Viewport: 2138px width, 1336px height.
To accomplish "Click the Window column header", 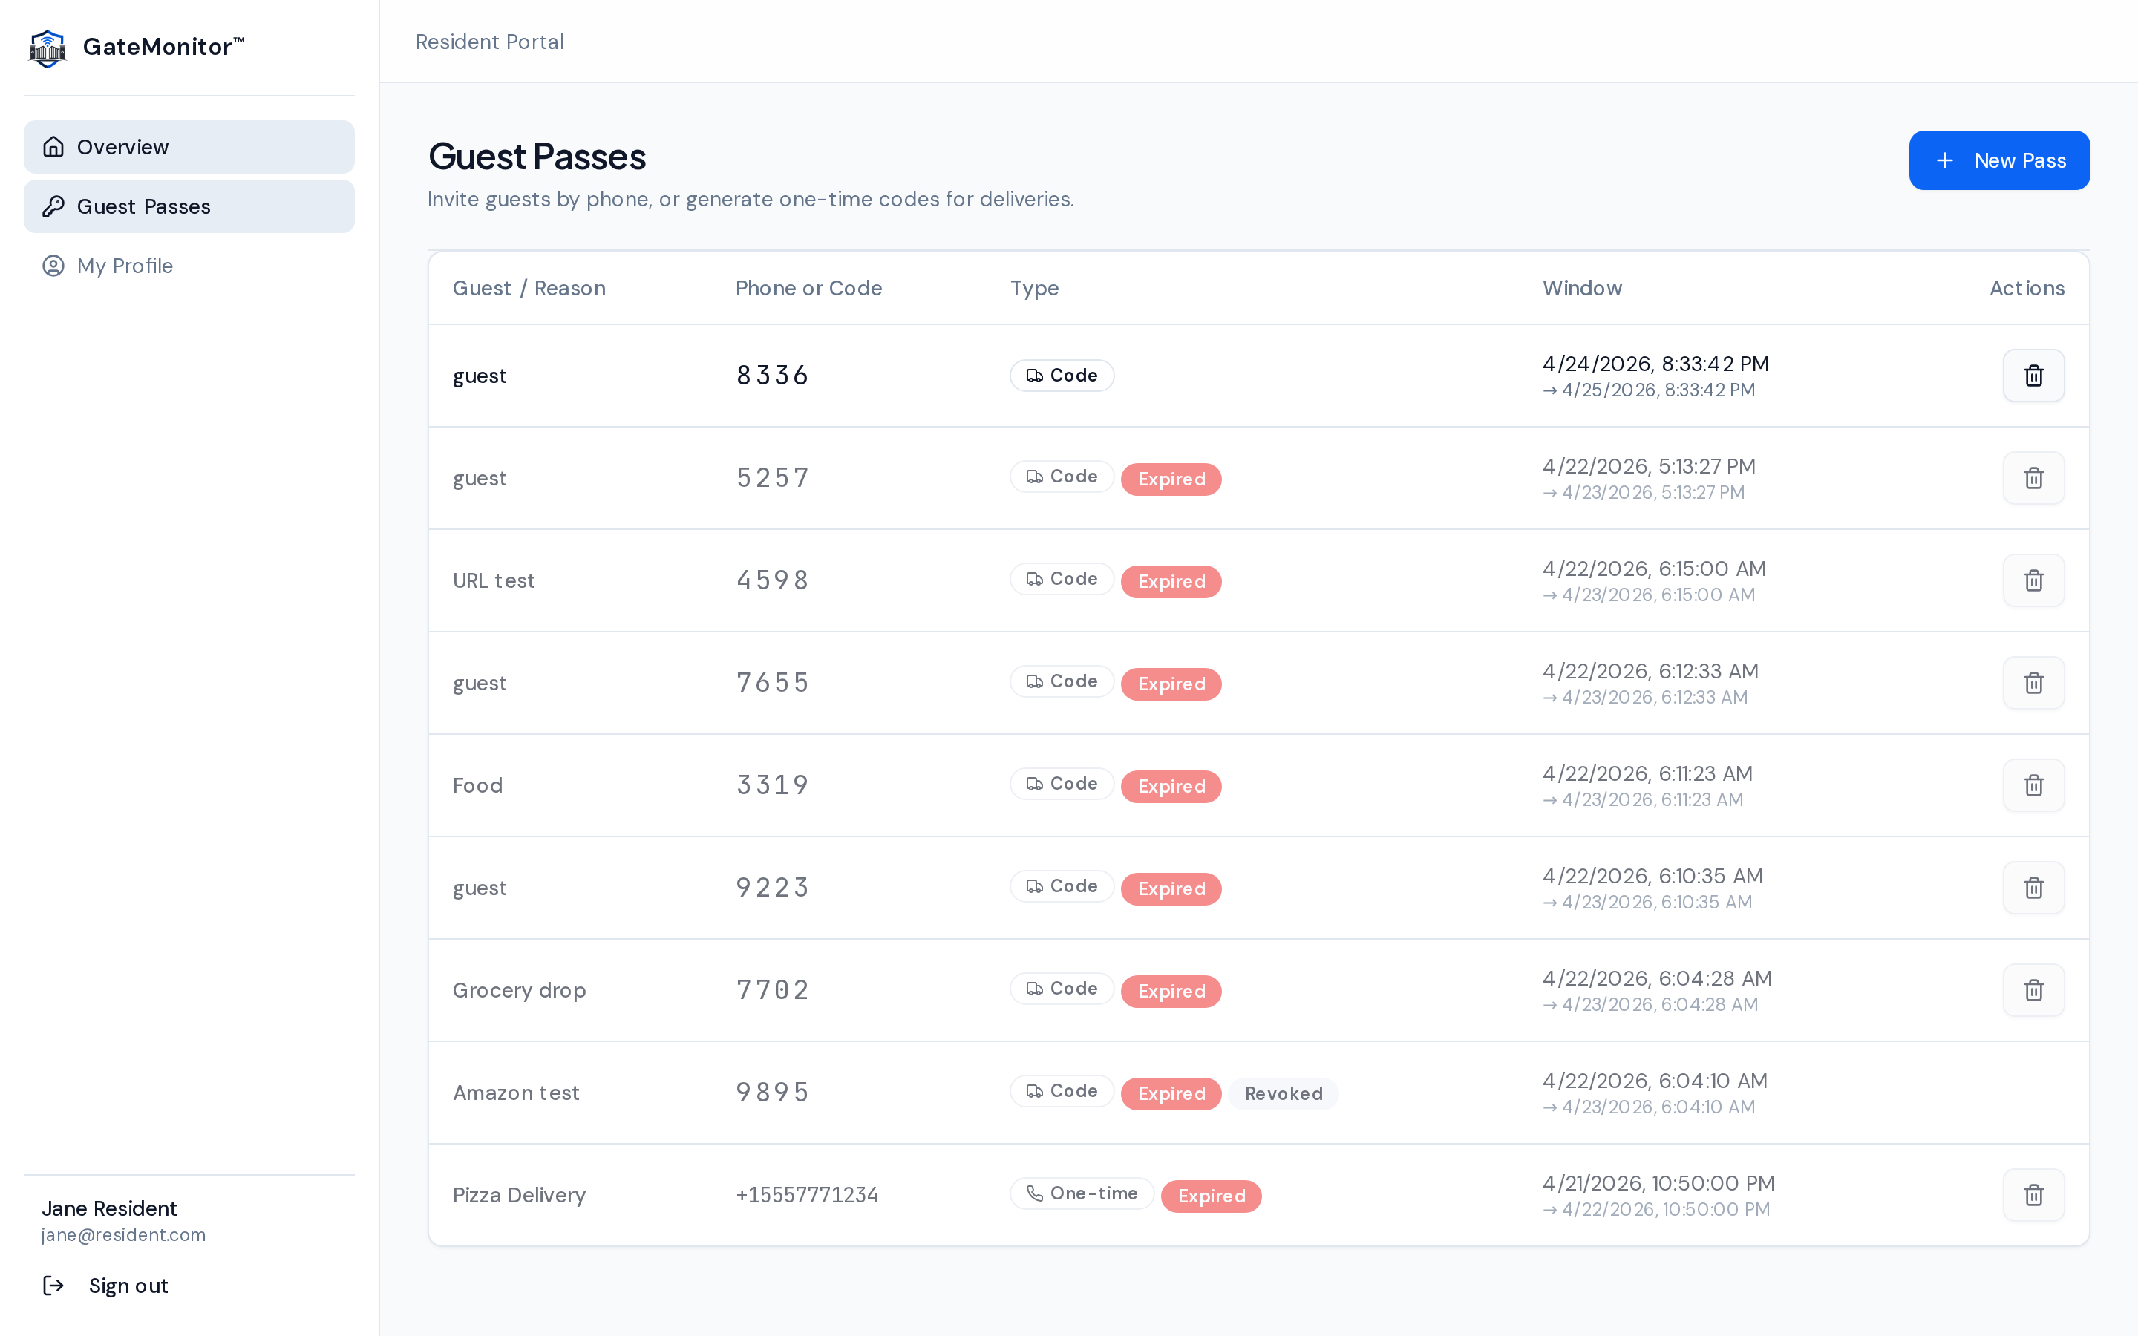I will click(1582, 288).
